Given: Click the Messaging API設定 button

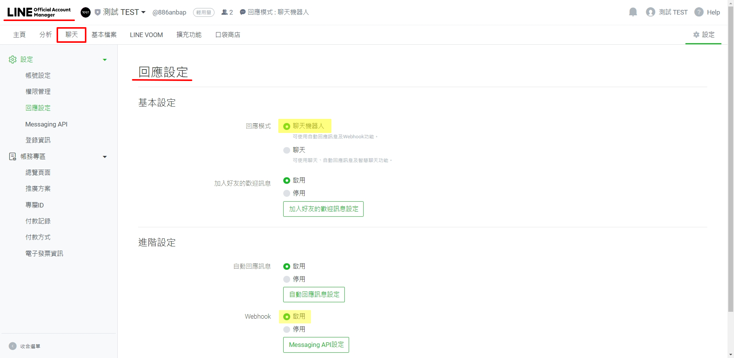Looking at the screenshot, I should pyautogui.click(x=316, y=345).
